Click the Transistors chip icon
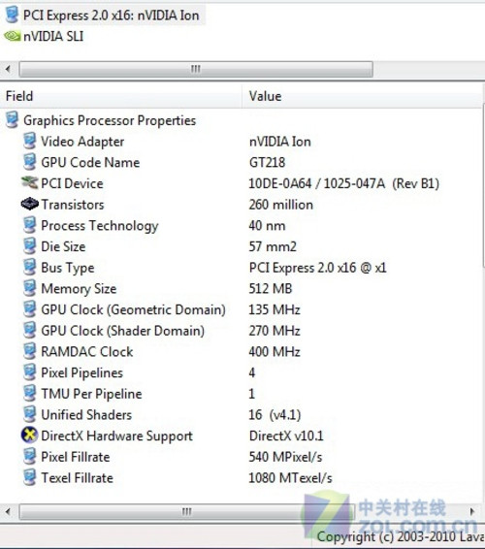Viewport: 485px width, 549px height. click(x=29, y=204)
